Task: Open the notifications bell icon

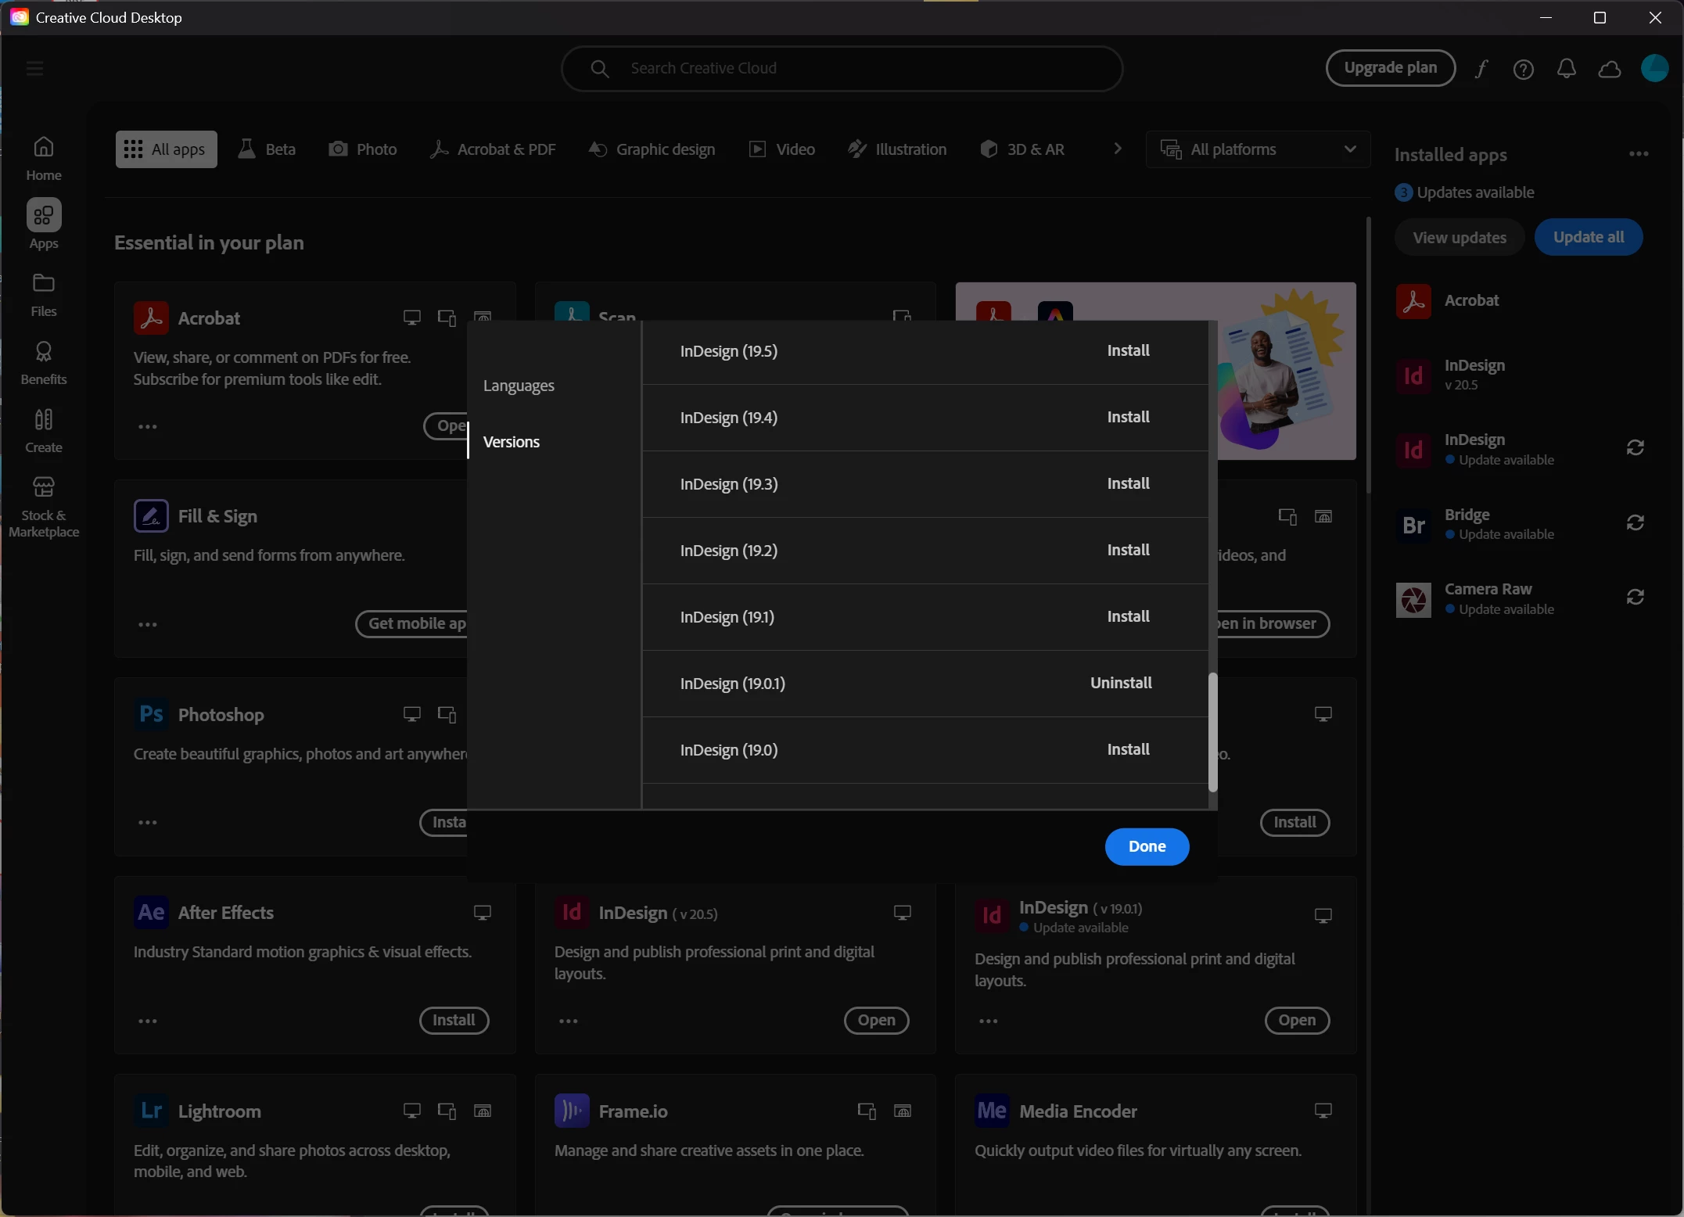Action: [1566, 69]
